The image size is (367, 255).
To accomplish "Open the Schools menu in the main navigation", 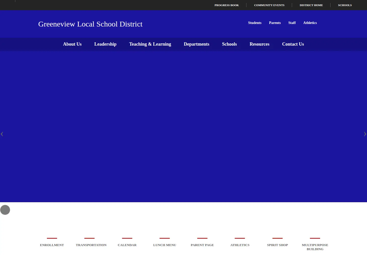I will 229,44.
